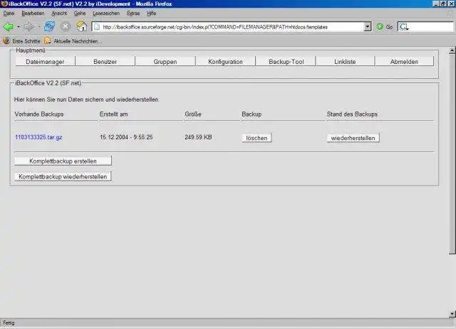456x329 pixels.
Task: Open Dateimanager from Hauptmenü
Action: [x=45, y=62]
